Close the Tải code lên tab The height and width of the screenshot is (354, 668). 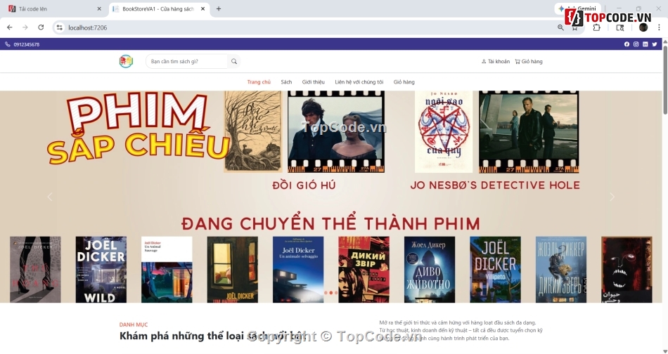99,8
